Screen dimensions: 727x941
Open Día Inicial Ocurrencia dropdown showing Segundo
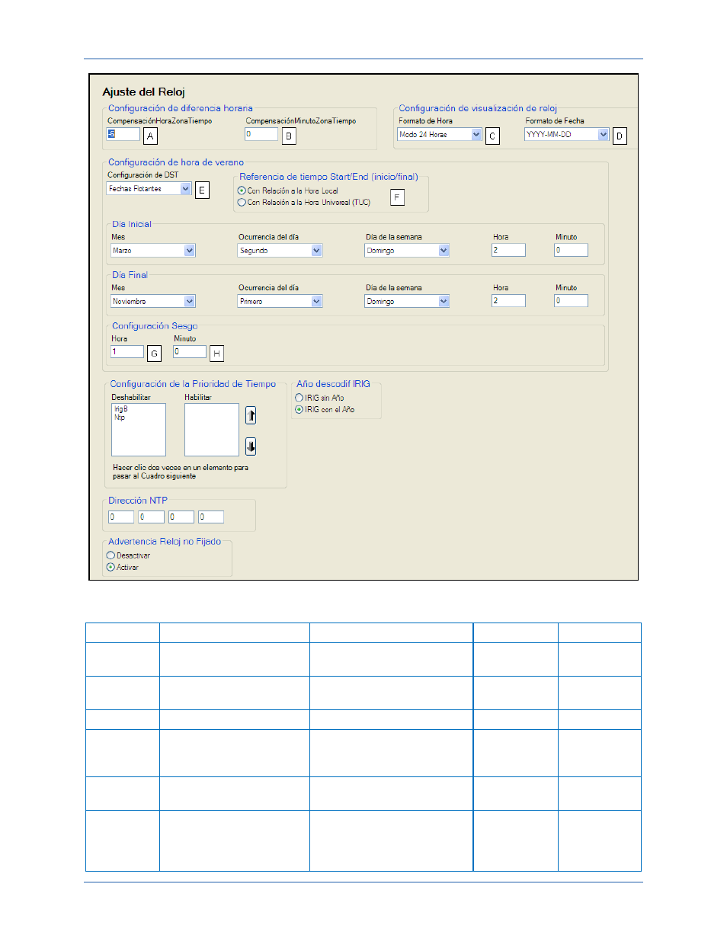tap(280, 250)
